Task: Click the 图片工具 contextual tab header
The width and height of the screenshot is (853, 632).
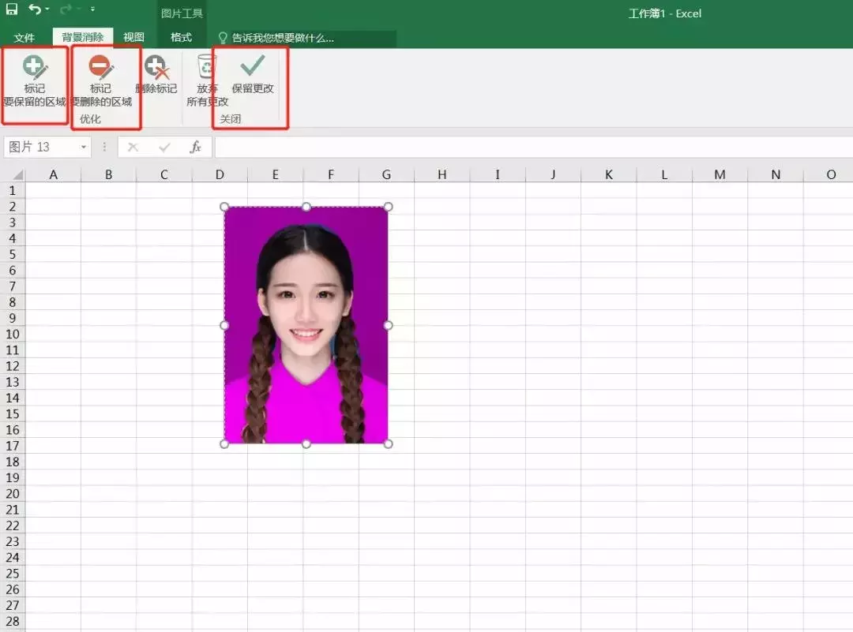Action: (182, 13)
